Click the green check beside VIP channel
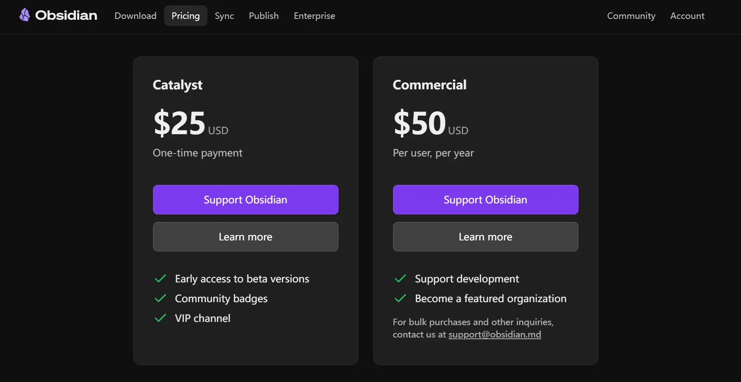 point(160,318)
